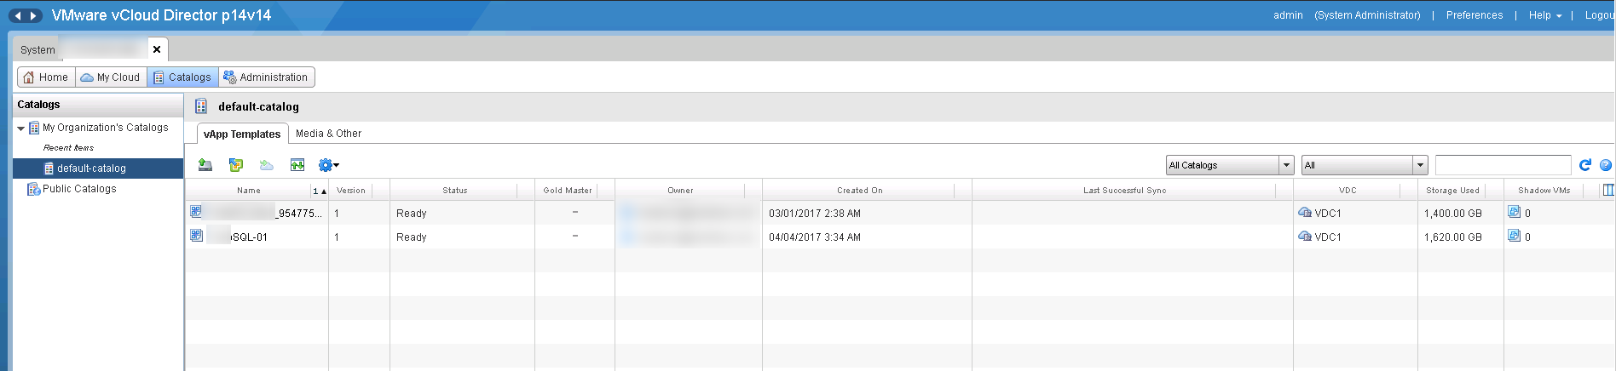Click the blue help icon
Image resolution: width=1616 pixels, height=371 pixels.
(1606, 165)
